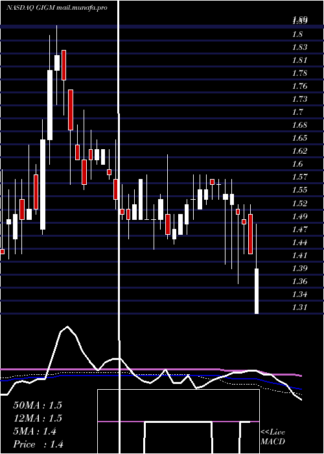This screenshot has height=454, width=324.
Task: Select the 1.36 price axis label
Action: point(299,281)
